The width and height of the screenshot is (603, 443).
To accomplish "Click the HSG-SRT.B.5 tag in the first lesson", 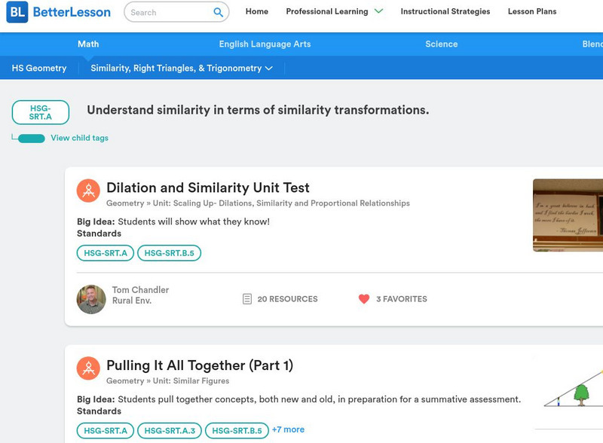I will coord(169,253).
